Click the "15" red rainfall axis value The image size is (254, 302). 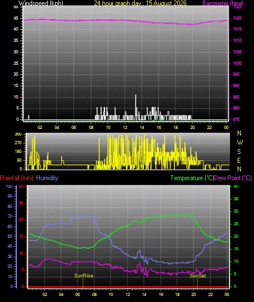point(21,237)
